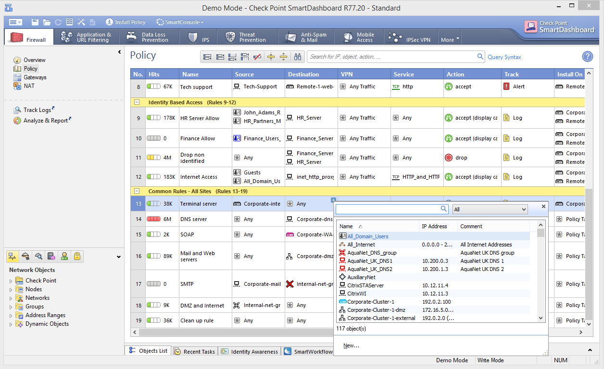Click the plus icon on rule 13 destination
604x369 pixels.
pos(333,200)
